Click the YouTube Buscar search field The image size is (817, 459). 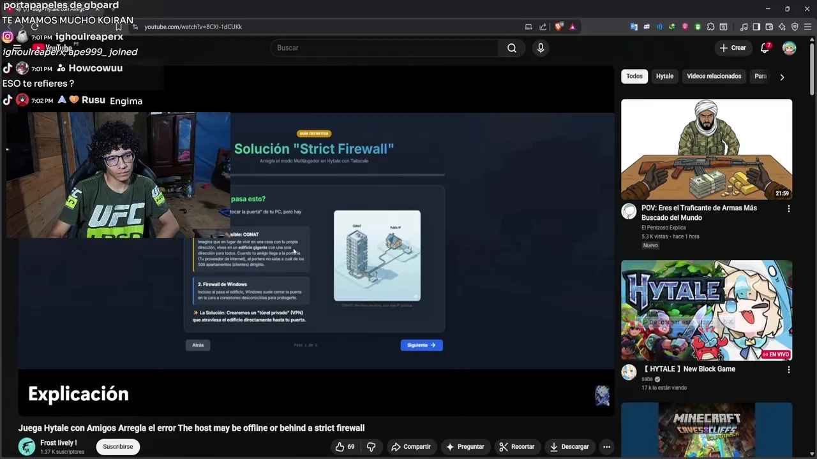[x=385, y=48]
